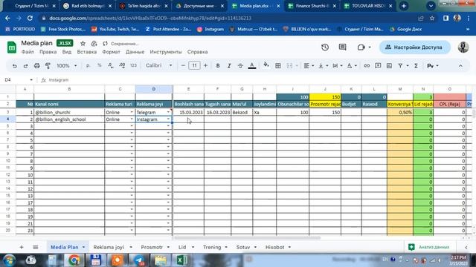Open the text color picker

(x=252, y=66)
